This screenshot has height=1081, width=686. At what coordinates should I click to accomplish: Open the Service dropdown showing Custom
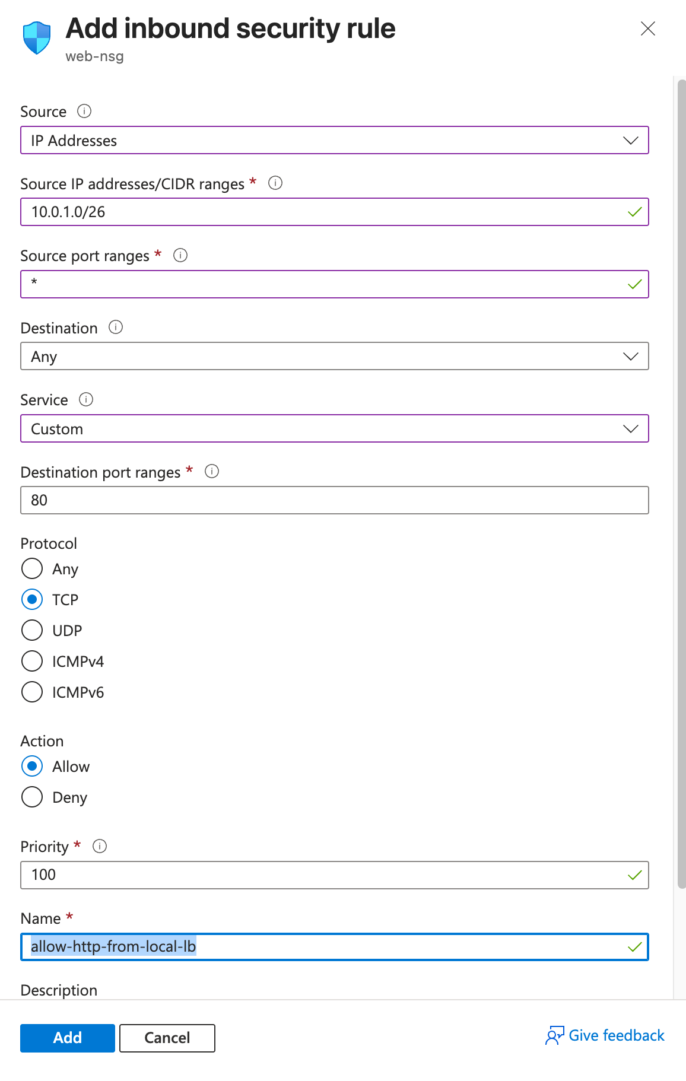tap(334, 428)
